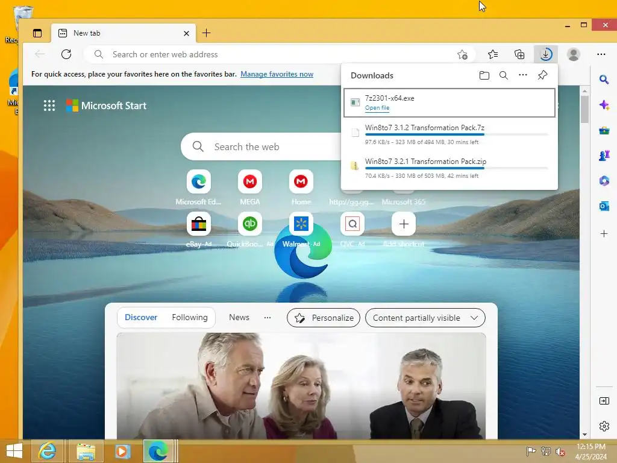Click the Downloads toolbar icon
This screenshot has width=617, height=463.
coord(546,54)
